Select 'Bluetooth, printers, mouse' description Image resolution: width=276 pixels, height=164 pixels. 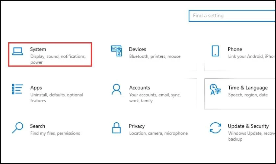tap(155, 56)
